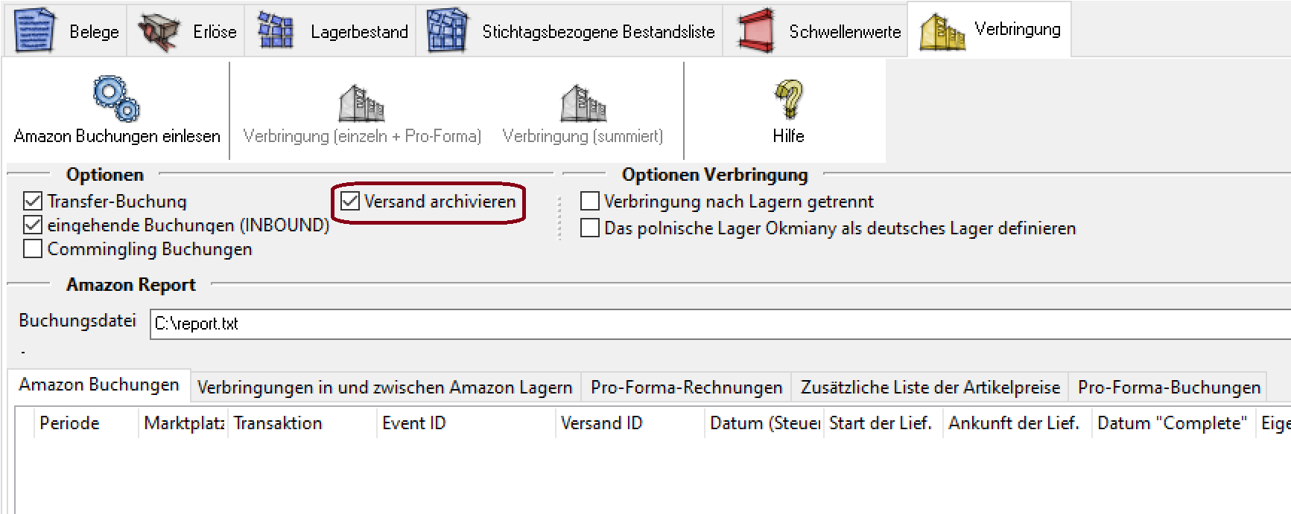Image resolution: width=1291 pixels, height=514 pixels.
Task: Open Hilfe question mark icon
Action: coord(788,100)
